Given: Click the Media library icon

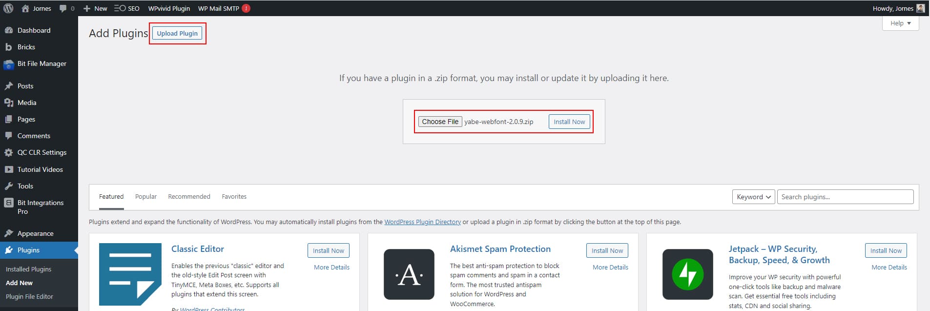Looking at the screenshot, I should click(9, 103).
